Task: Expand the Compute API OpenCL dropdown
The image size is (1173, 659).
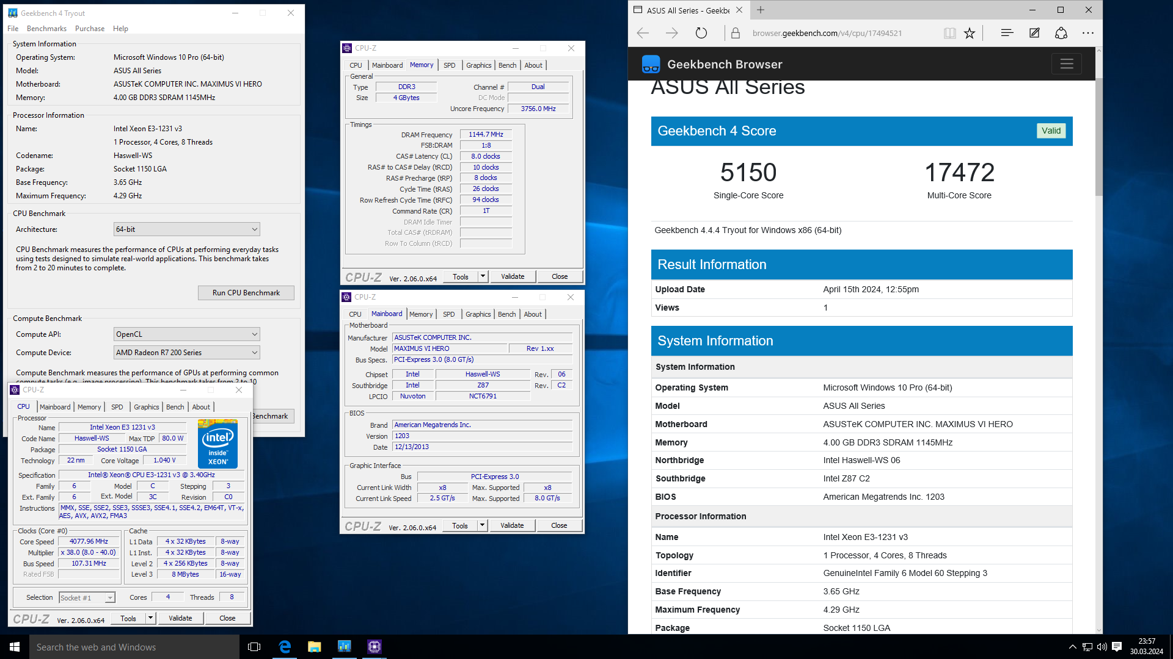Action: [187, 334]
